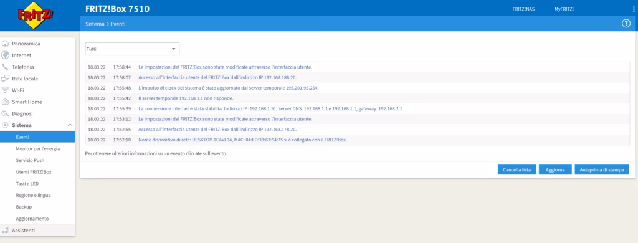Click the Smart Home icon

coord(5,102)
